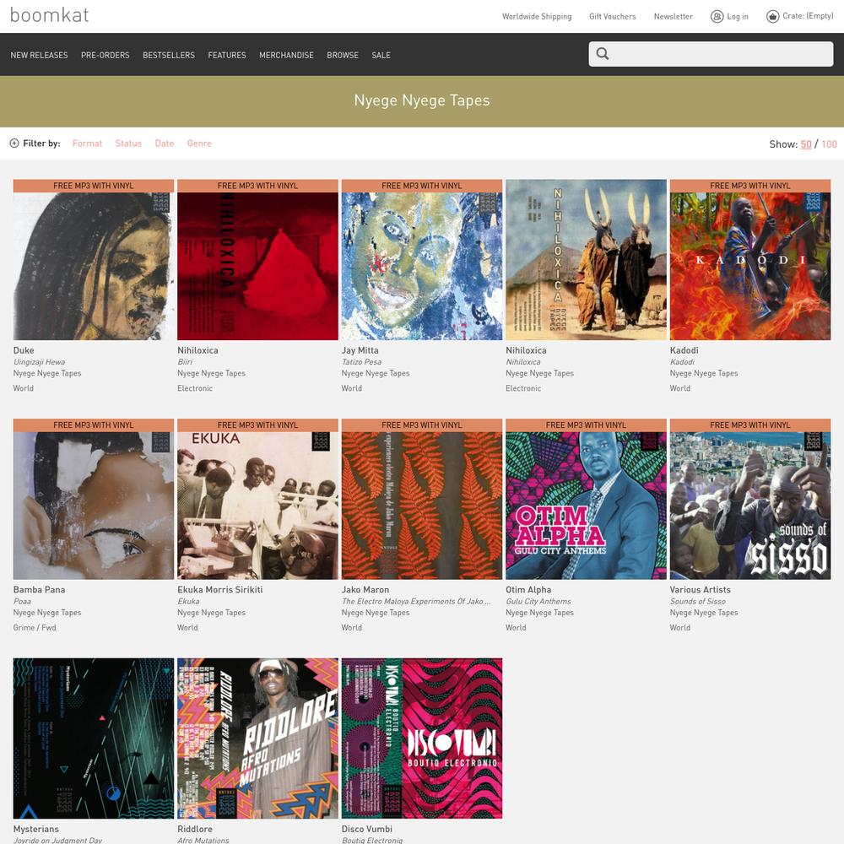Click the boomkat logo
Viewport: 844px width, 844px height.
point(50,15)
